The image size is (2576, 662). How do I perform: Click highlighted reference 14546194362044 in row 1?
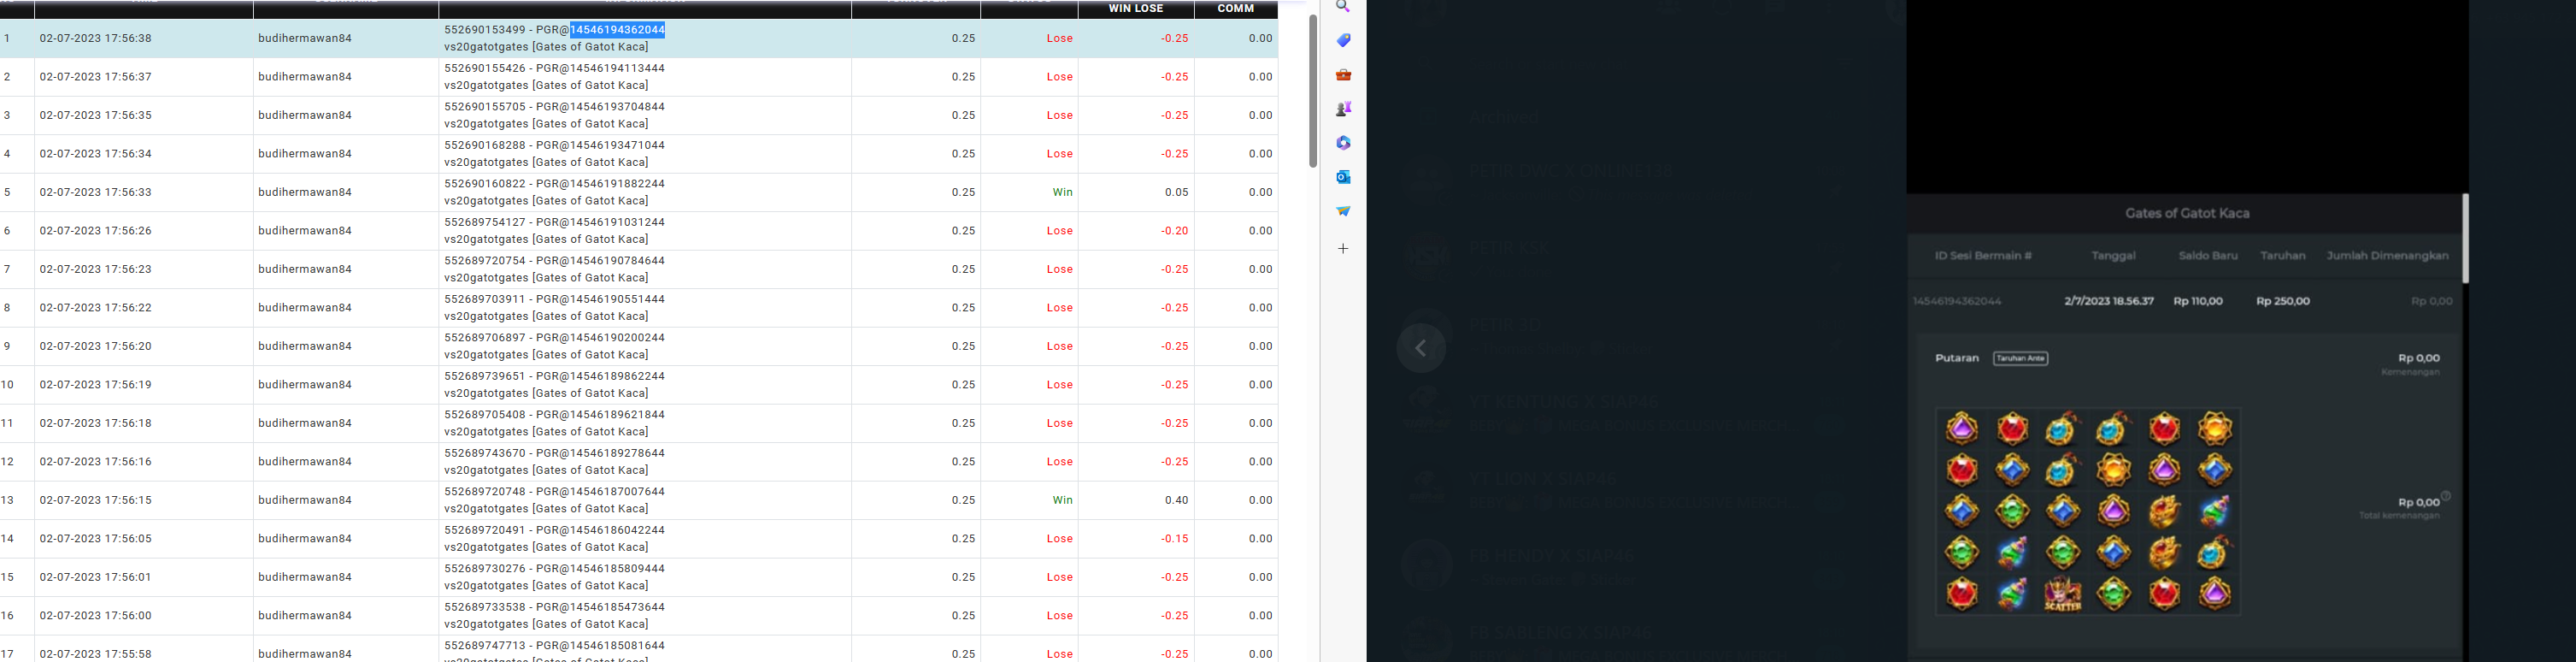coord(617,30)
